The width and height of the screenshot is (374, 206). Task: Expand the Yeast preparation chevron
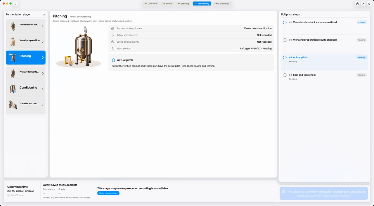click(43, 42)
